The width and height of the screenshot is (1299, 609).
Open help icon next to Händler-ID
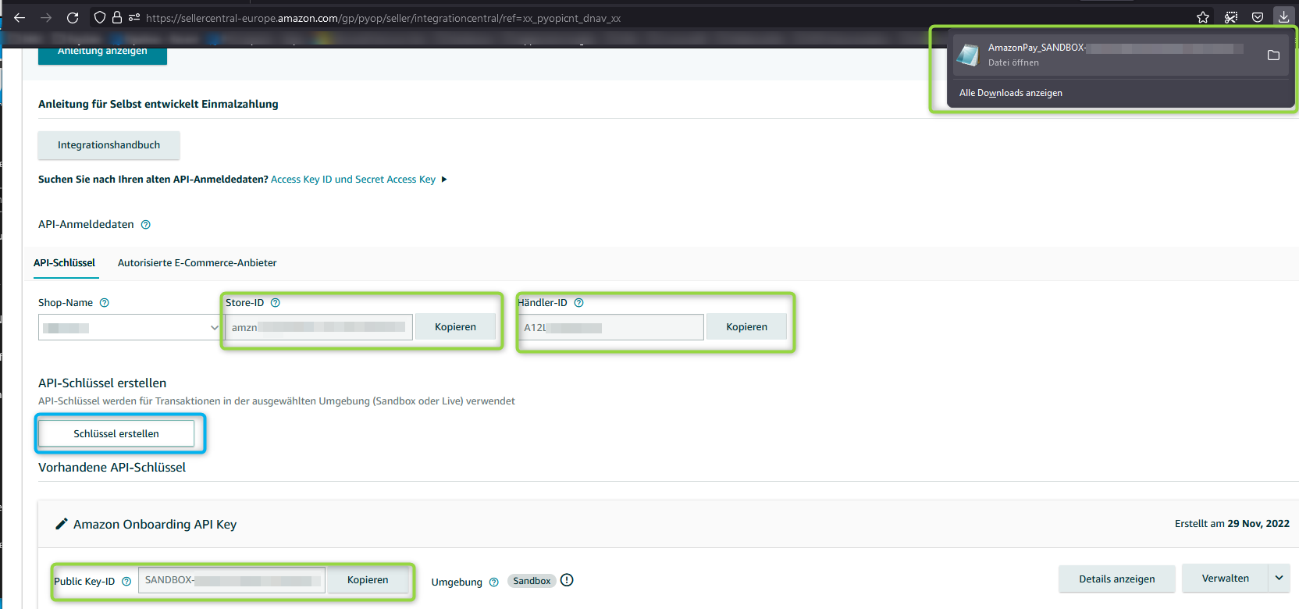pos(578,303)
